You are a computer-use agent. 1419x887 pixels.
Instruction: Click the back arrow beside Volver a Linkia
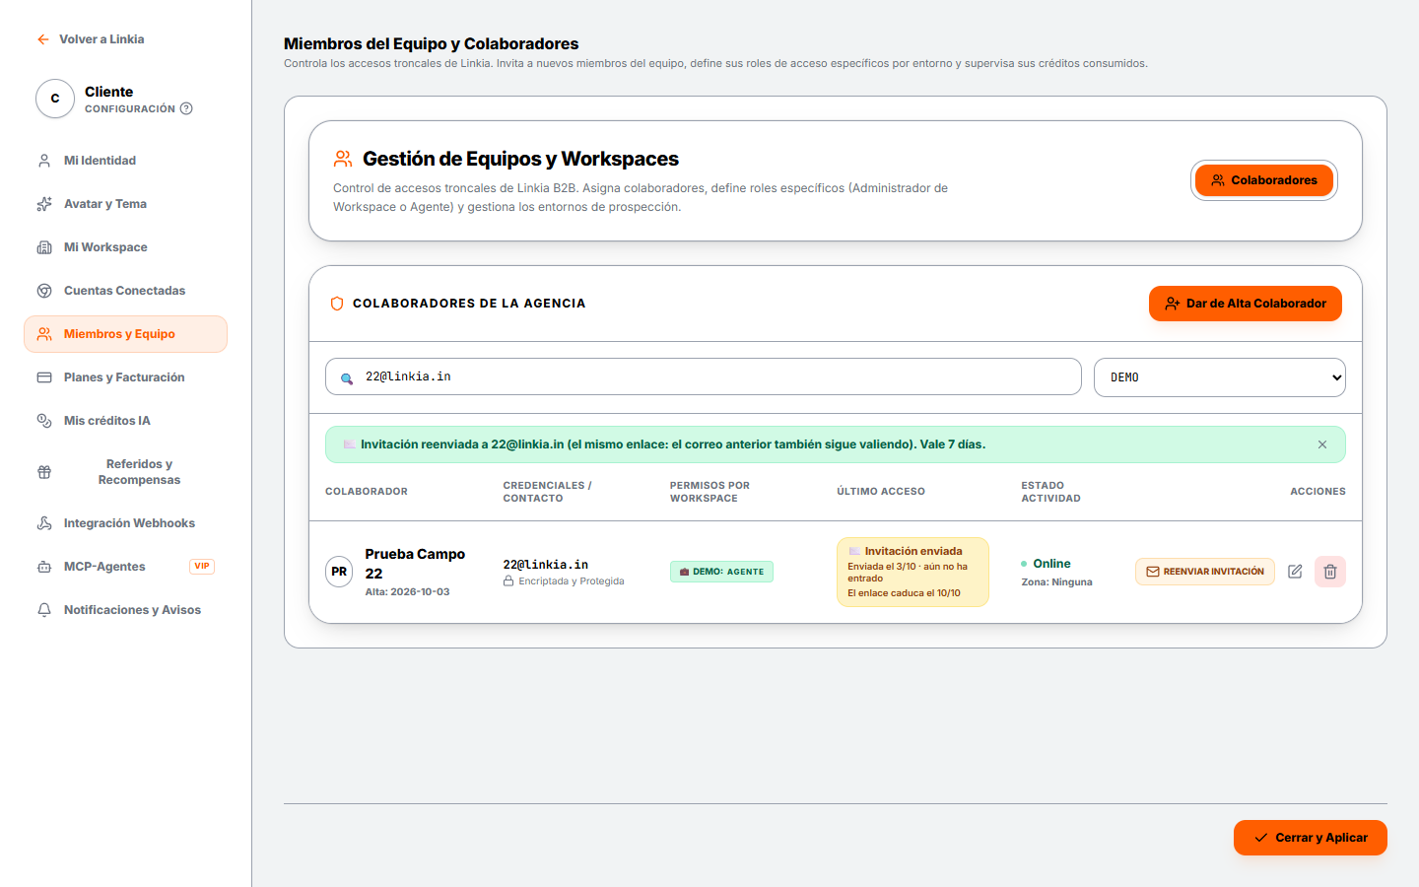(42, 39)
